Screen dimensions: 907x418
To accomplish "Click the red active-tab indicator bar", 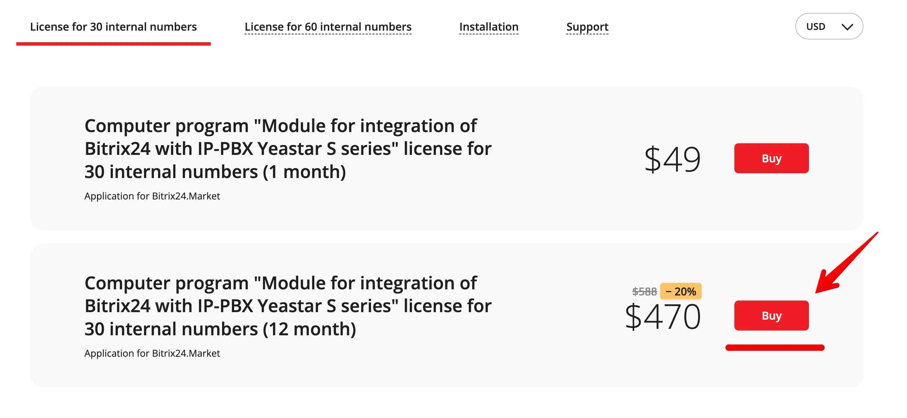I will click(113, 44).
